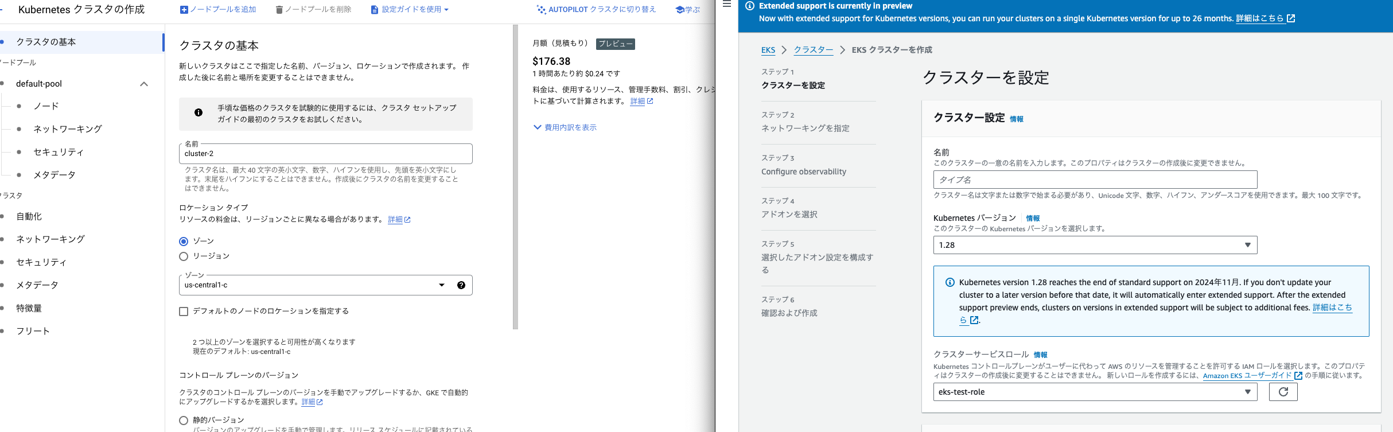Click the Autopilot cluster sparkle icon

pyautogui.click(x=541, y=10)
